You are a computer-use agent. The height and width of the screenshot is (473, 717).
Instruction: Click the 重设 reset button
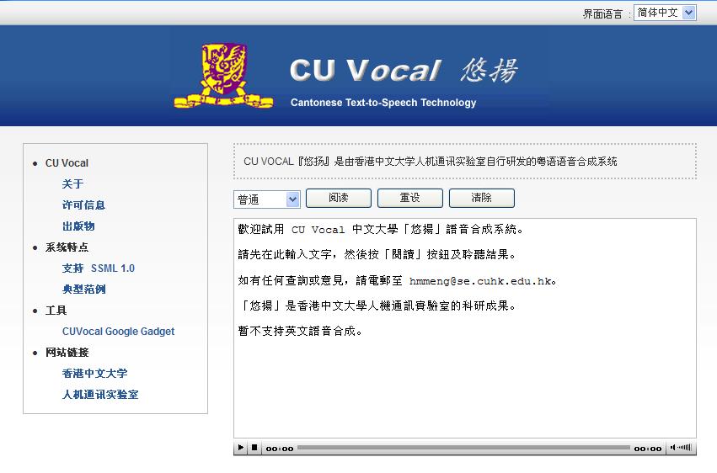[x=409, y=199]
